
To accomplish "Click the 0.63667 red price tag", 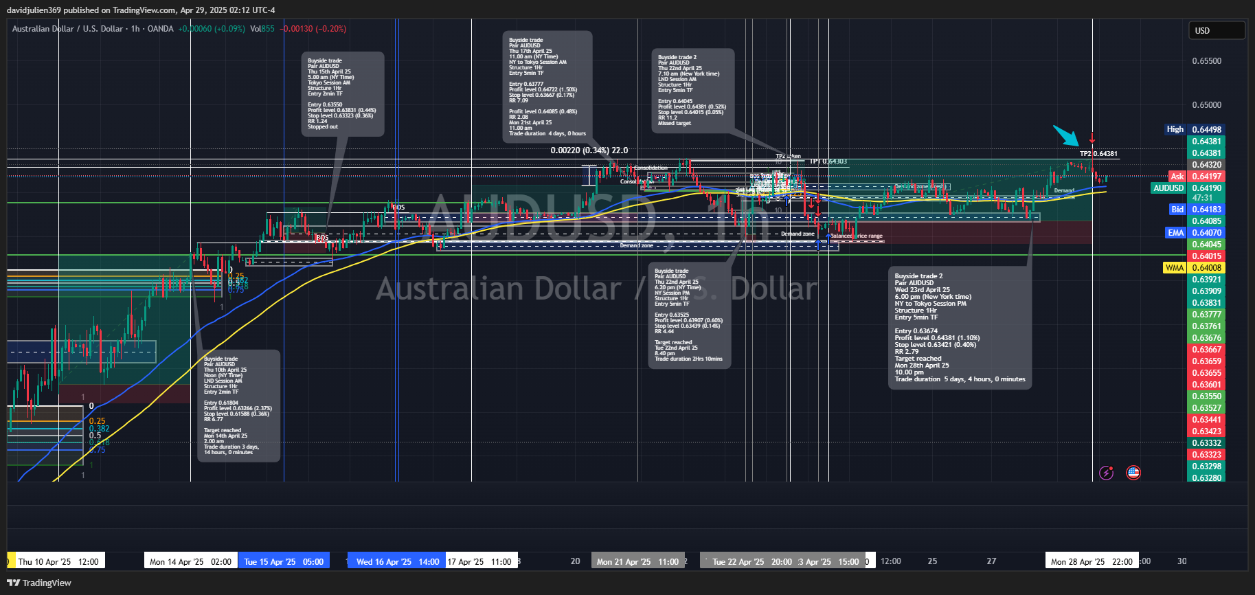I will pyautogui.click(x=1207, y=350).
